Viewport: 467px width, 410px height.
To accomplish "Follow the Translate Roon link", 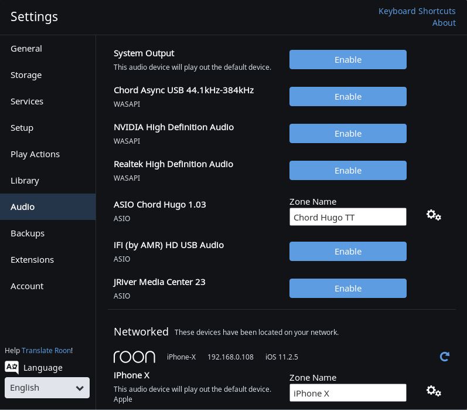I will pos(46,350).
